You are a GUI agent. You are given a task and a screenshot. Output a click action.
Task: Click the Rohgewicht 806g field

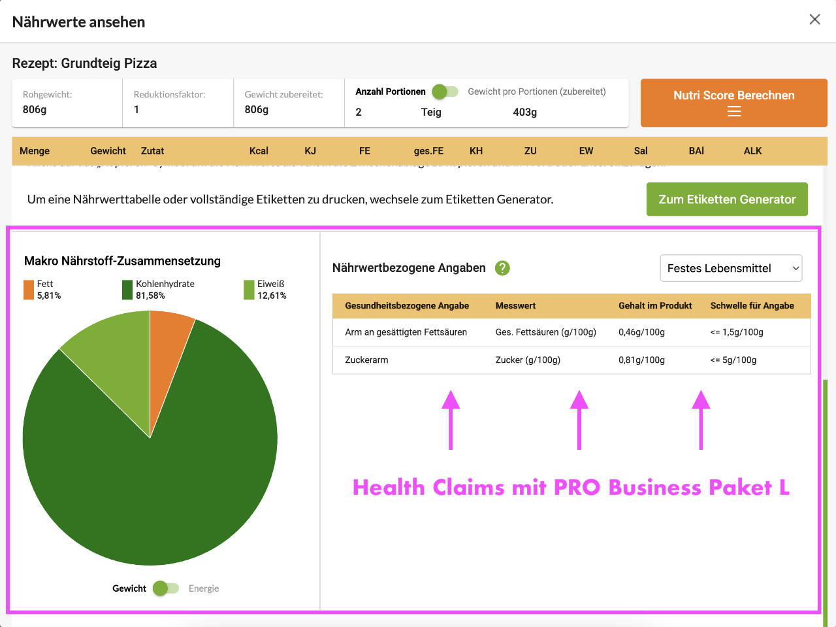click(65, 103)
